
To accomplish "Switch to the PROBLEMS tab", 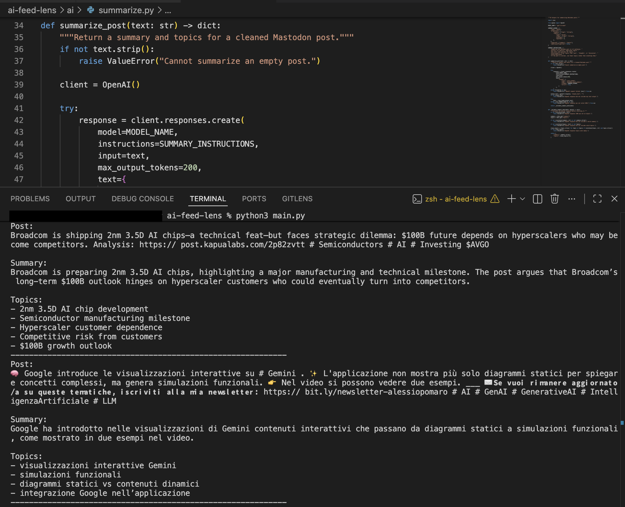I will point(30,199).
